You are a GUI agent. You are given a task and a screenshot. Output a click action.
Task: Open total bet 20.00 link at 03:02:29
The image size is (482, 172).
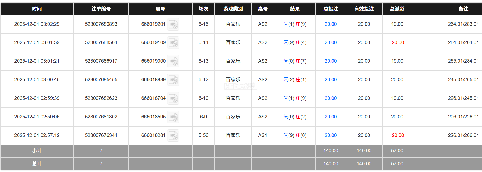(330, 24)
